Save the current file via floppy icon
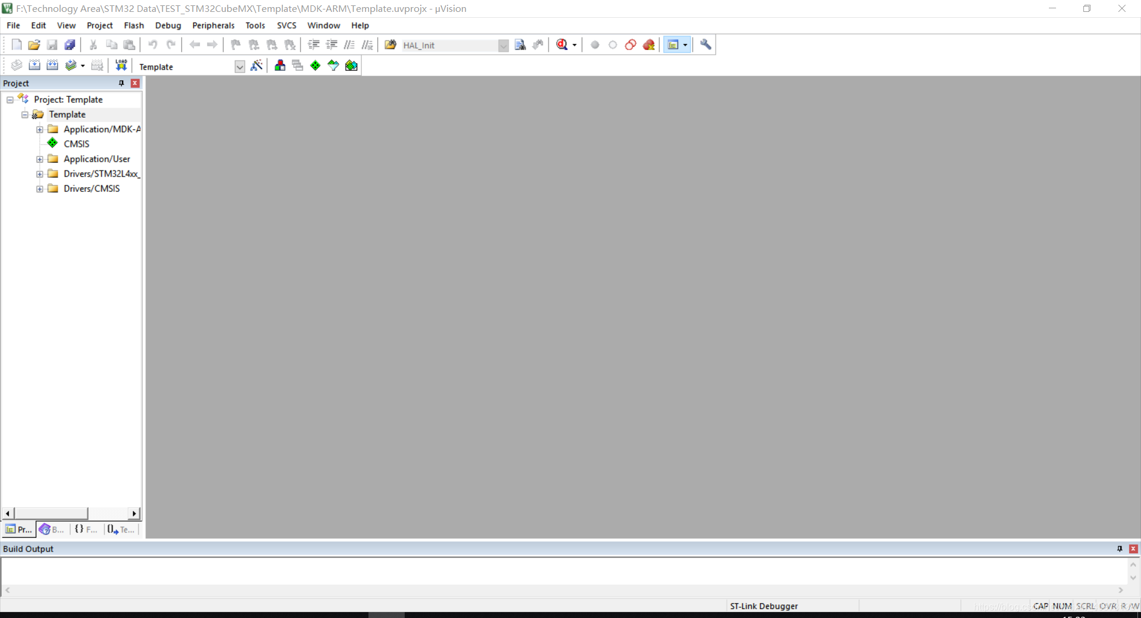The height and width of the screenshot is (618, 1141). click(52, 45)
